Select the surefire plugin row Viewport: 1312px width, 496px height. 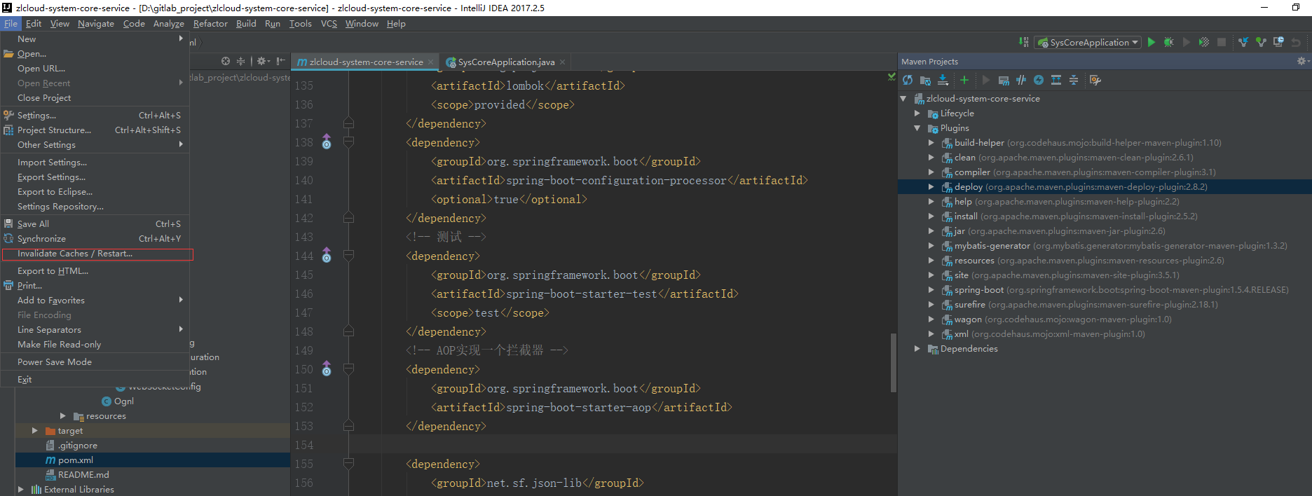coord(1105,305)
